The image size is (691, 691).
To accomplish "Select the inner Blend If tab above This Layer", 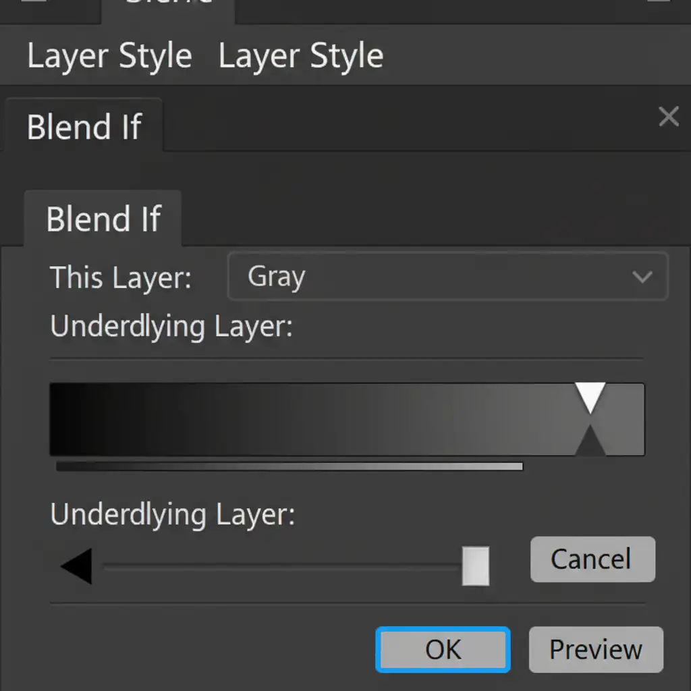I will coord(103,219).
